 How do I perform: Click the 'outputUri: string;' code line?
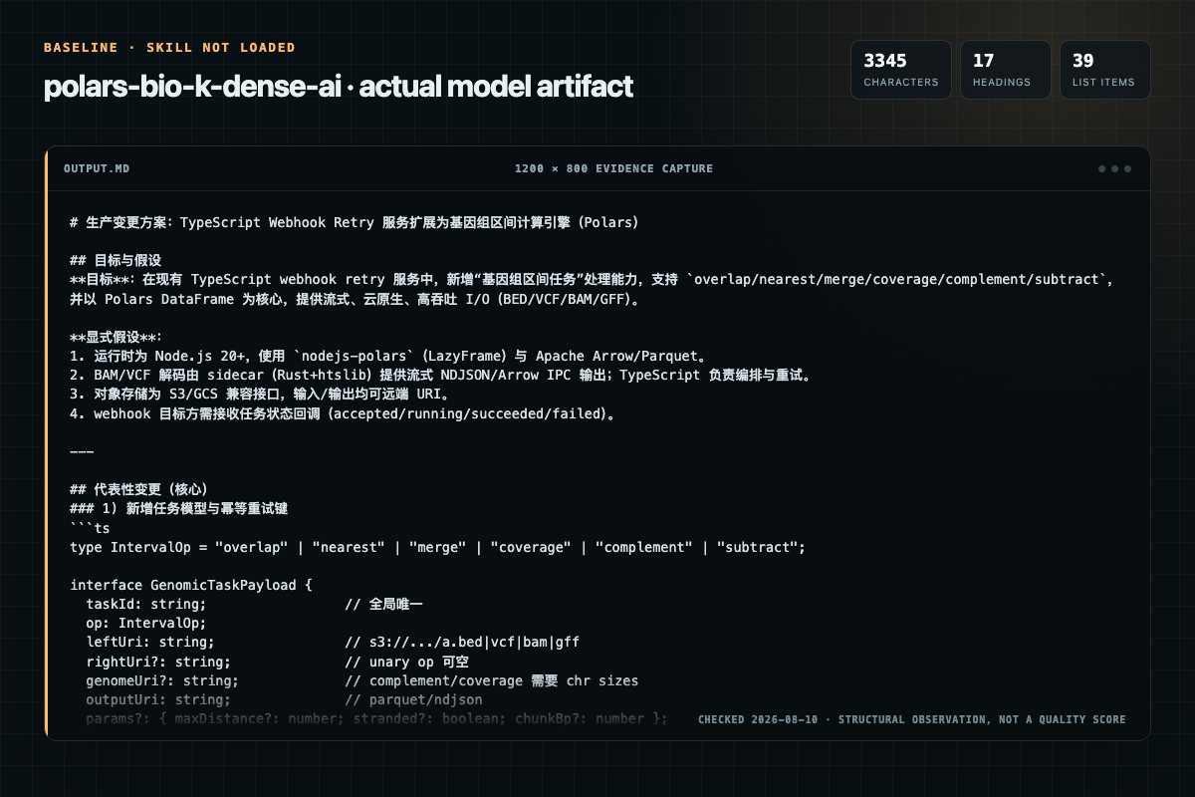pyautogui.click(x=284, y=699)
